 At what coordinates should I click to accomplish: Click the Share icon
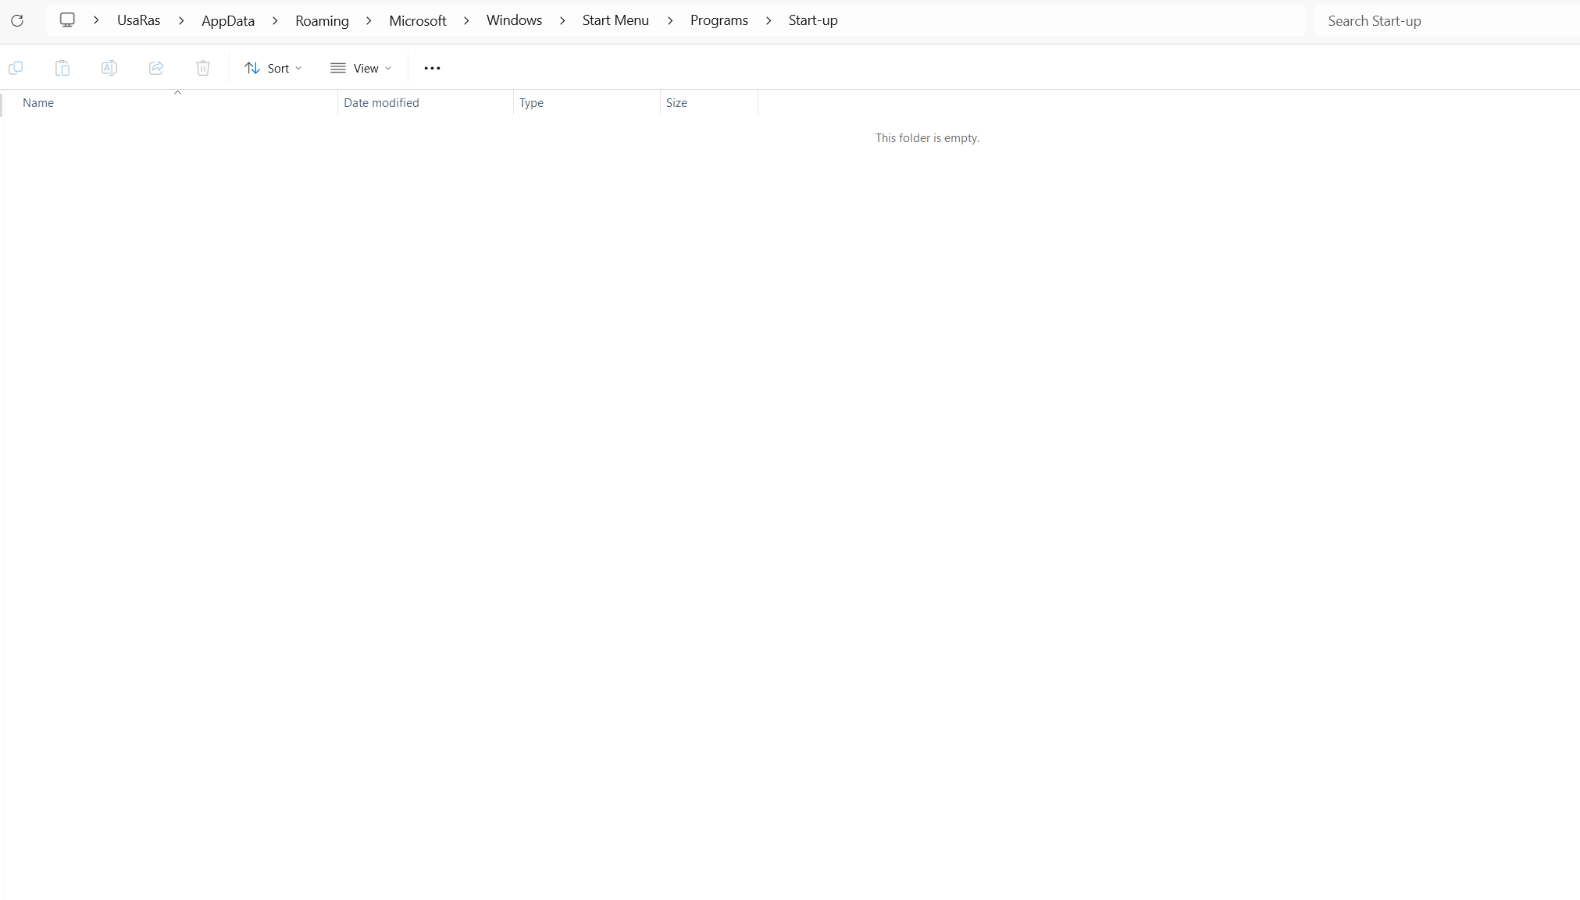[155, 68]
